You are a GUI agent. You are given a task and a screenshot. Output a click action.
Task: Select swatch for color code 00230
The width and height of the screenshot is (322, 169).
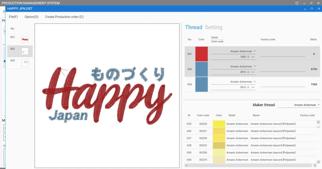(219, 138)
